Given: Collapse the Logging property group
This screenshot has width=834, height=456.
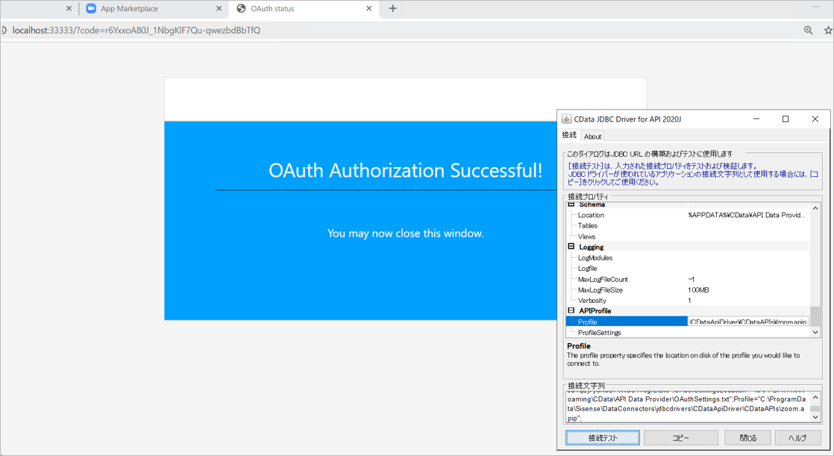Looking at the screenshot, I should click(x=571, y=246).
